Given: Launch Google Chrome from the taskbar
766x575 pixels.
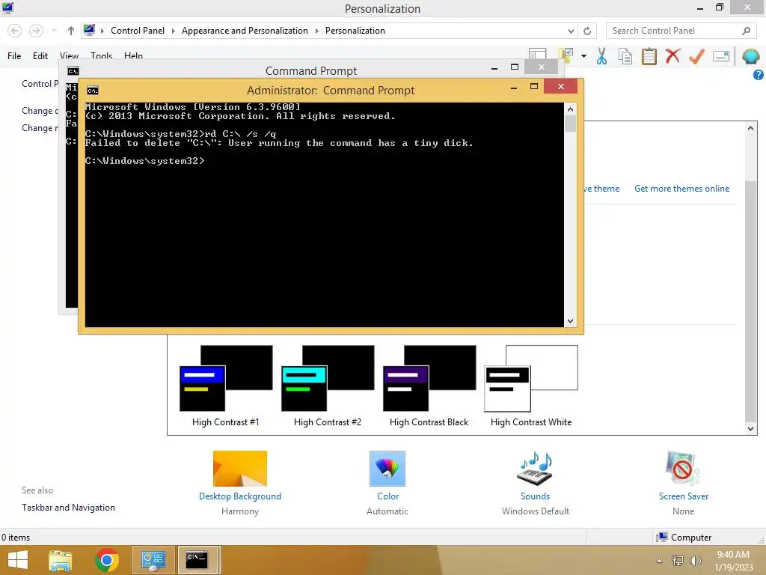Looking at the screenshot, I should point(107,561).
